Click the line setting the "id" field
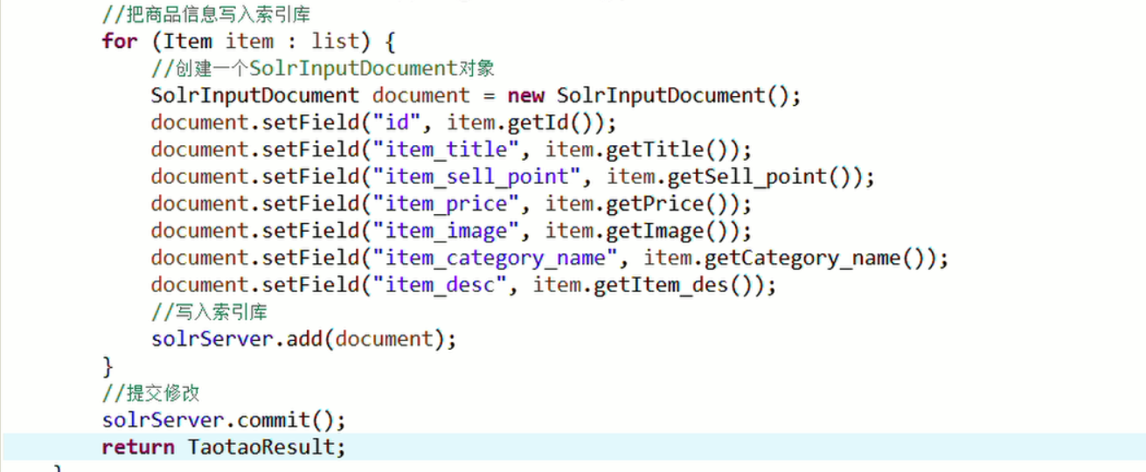This screenshot has height=472, width=1146. pos(384,122)
